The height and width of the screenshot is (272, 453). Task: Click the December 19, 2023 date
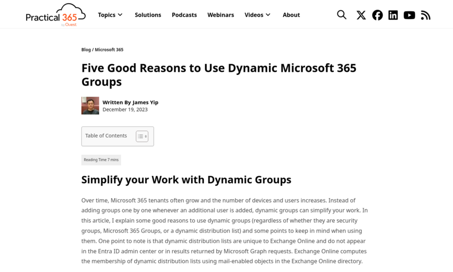(x=125, y=109)
